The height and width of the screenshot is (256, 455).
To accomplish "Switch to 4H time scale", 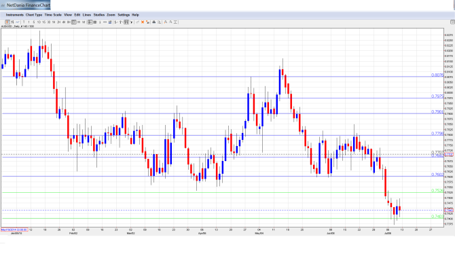I will pos(64,22).
